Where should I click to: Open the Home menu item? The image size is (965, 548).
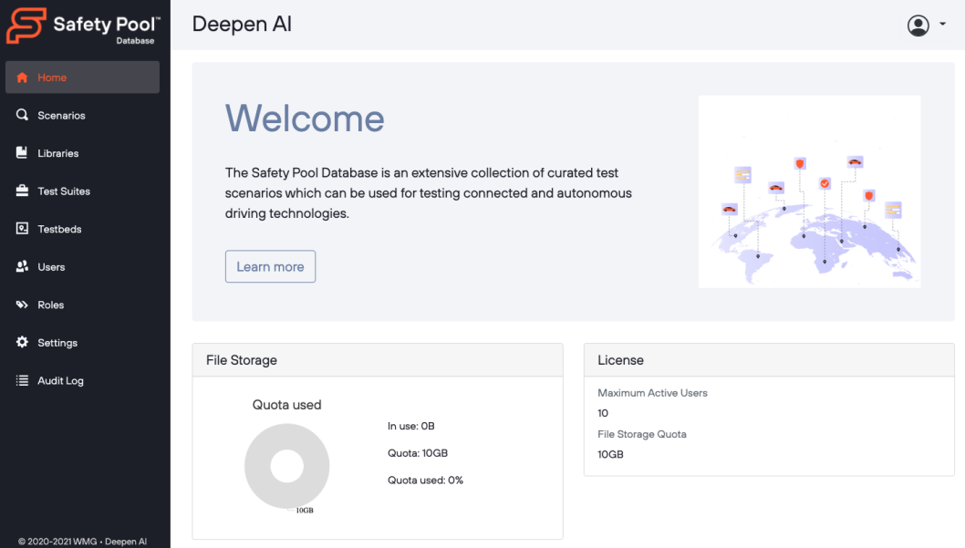(82, 77)
